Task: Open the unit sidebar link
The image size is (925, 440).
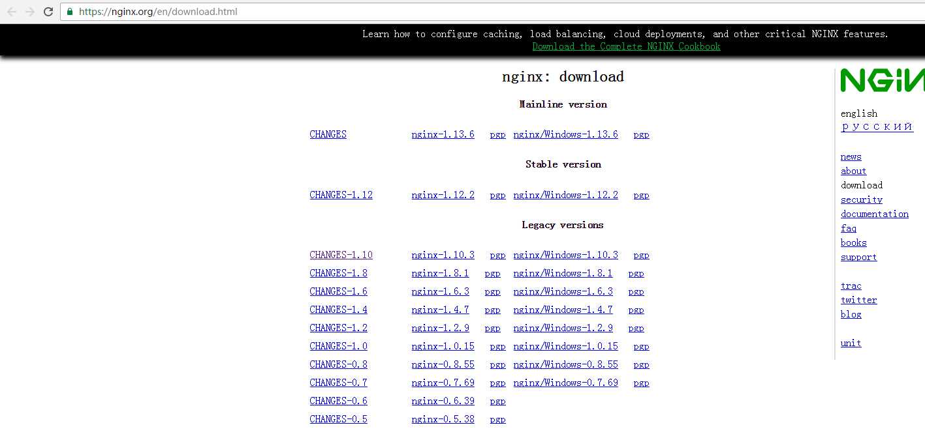Action: coord(851,343)
